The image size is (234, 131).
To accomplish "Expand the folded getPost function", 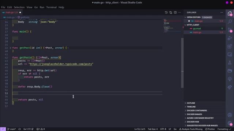I will tap(11, 48).
